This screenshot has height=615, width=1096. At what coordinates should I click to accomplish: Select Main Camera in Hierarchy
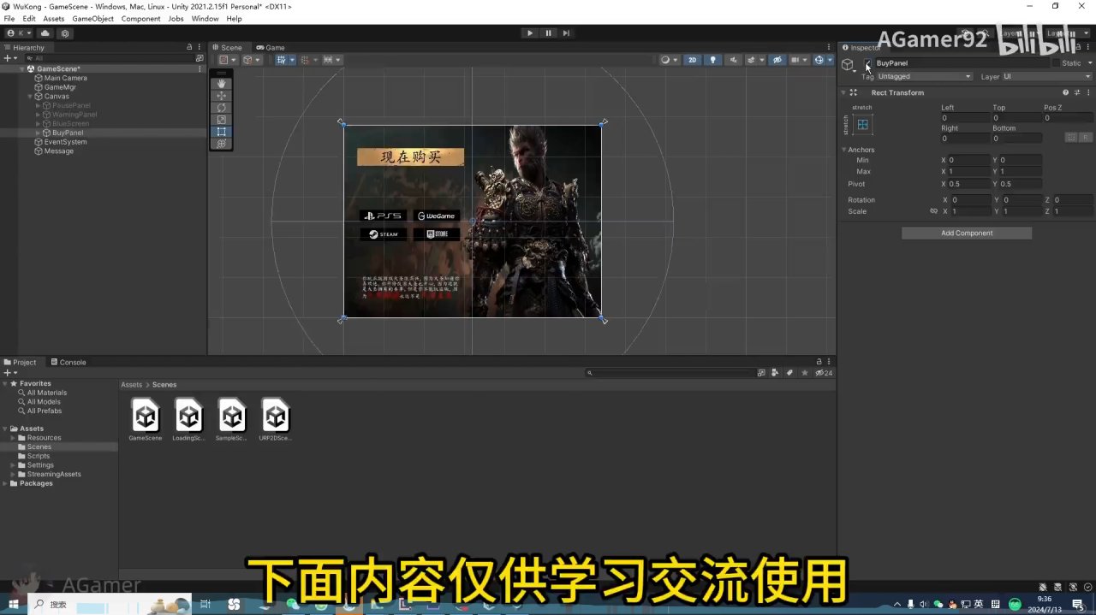tap(65, 79)
